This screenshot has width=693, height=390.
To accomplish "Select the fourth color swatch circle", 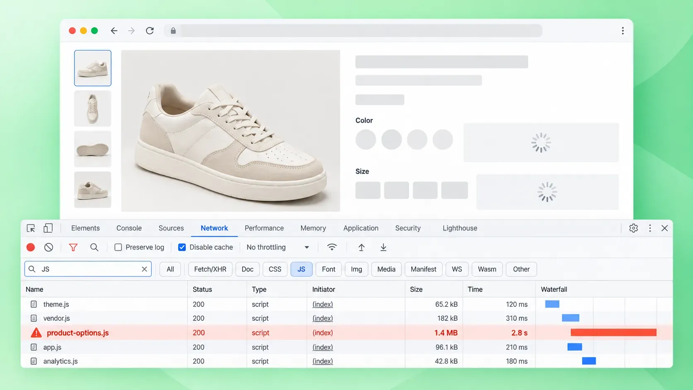I will point(443,140).
